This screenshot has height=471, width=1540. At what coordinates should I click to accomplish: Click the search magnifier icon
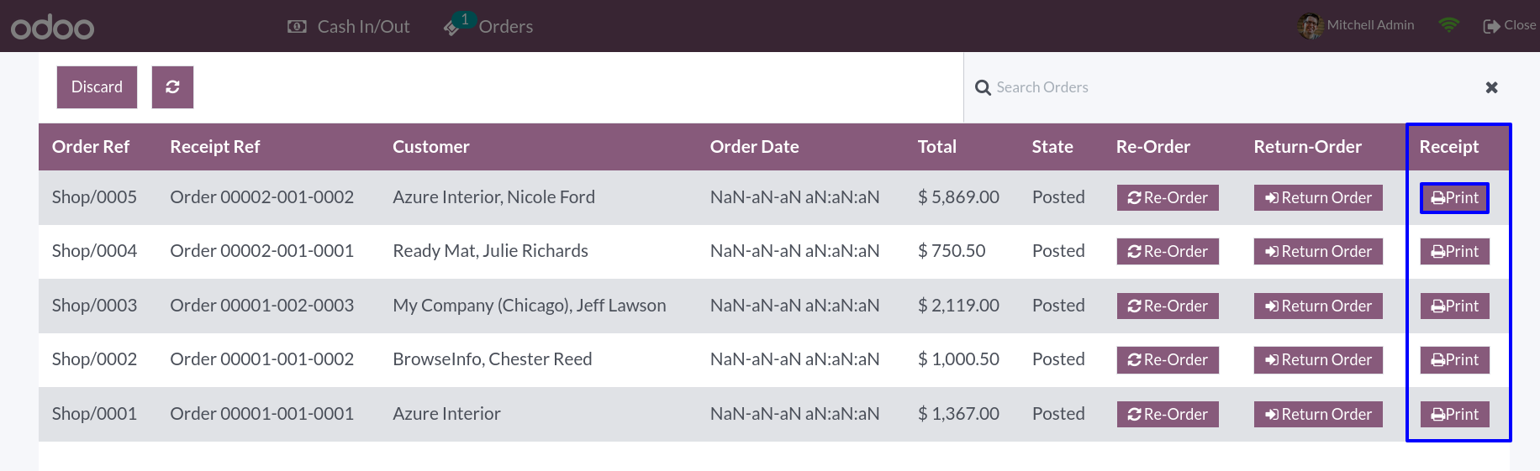983,87
